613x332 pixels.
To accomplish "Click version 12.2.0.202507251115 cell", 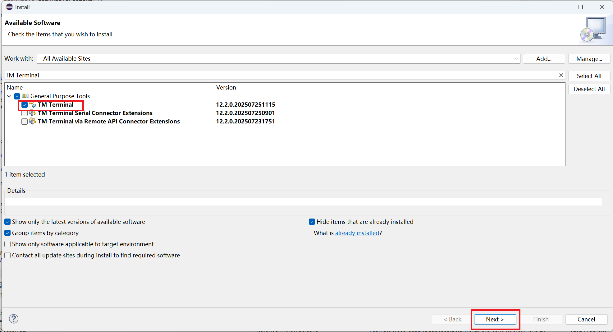I will click(245, 104).
